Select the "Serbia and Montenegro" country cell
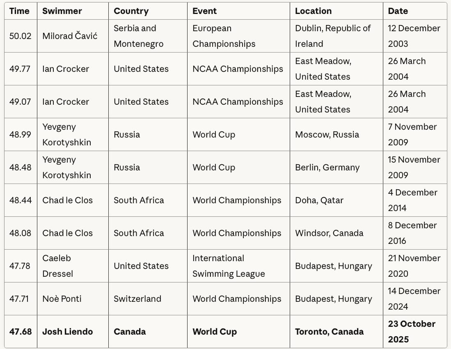 pos(138,36)
